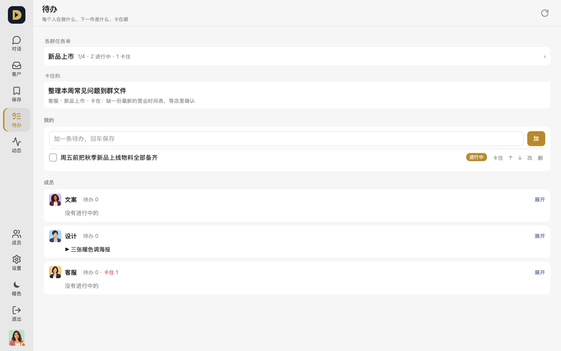Open the 成员 members section in sidebar
Screen dimensions: 561x351
[x=17, y=237]
